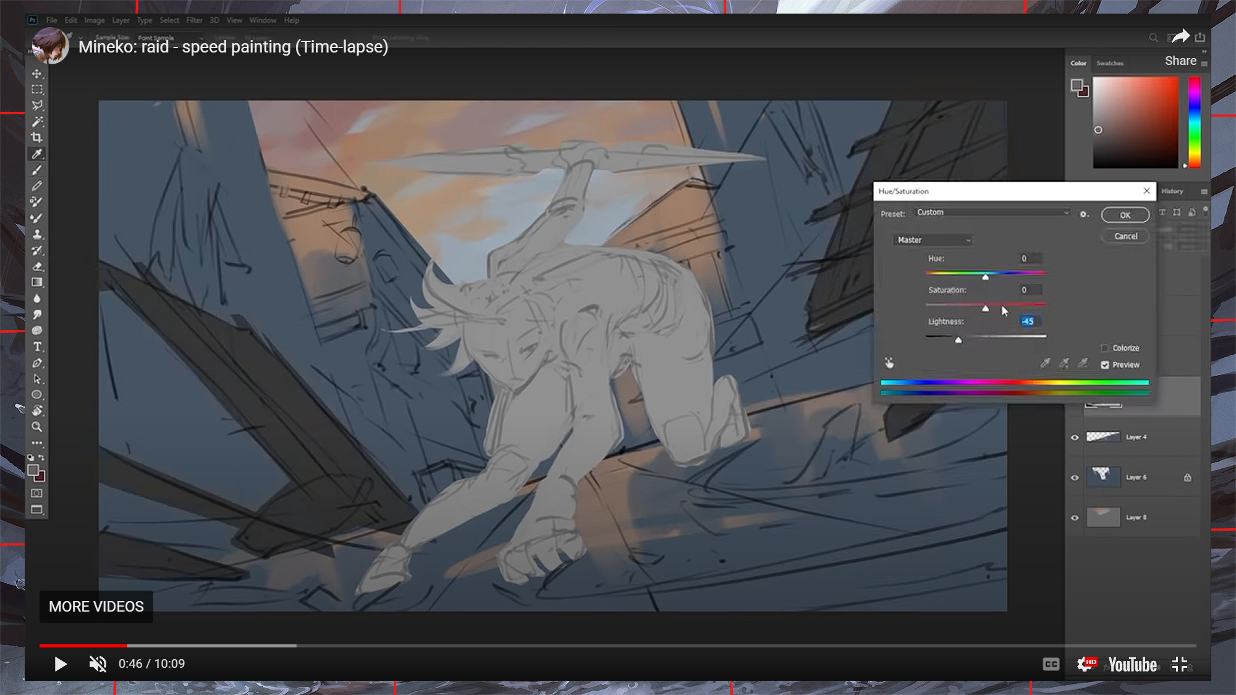The image size is (1236, 695).
Task: Select the Blur droplet tool
Action: pyautogui.click(x=37, y=298)
